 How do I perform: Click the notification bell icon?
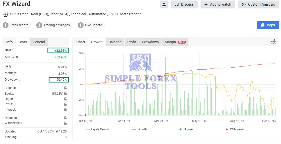[164, 4]
